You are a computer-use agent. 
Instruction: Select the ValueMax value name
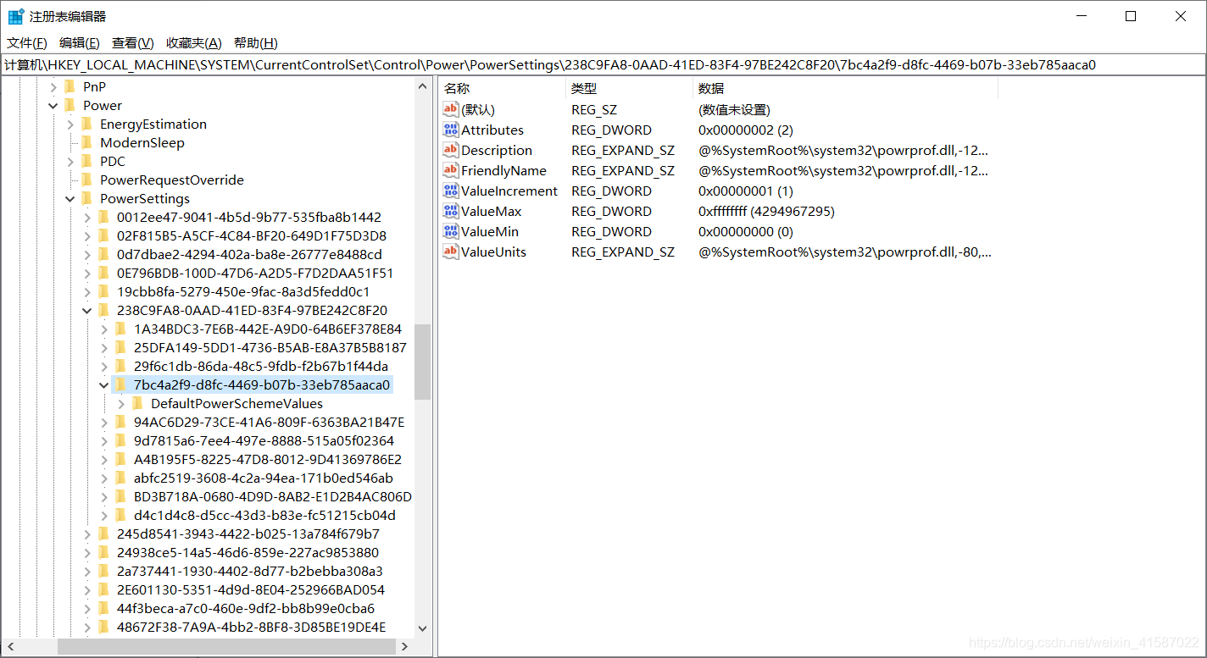492,212
